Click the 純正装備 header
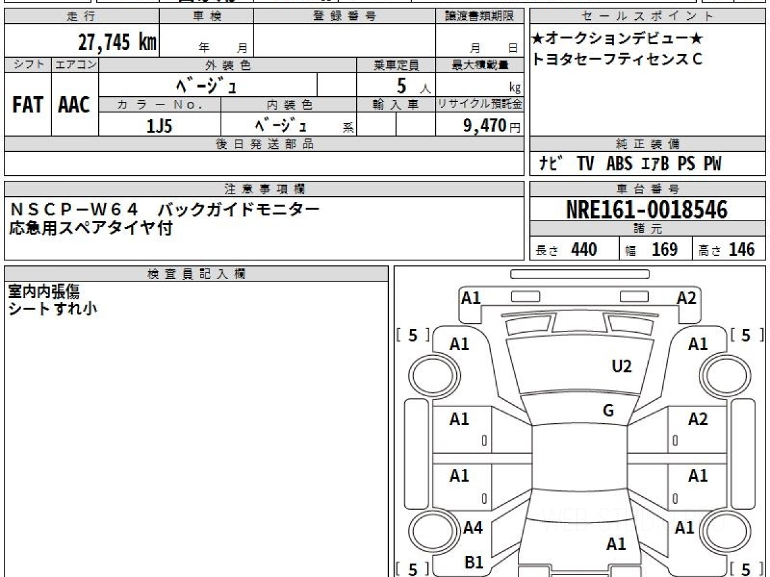Screen dimensions: 770x577 coord(648,144)
